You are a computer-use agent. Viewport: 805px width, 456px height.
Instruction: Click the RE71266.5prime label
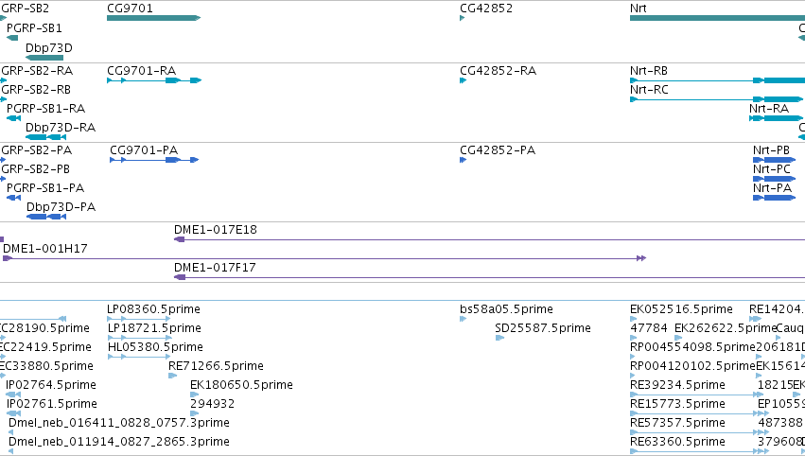[216, 366]
